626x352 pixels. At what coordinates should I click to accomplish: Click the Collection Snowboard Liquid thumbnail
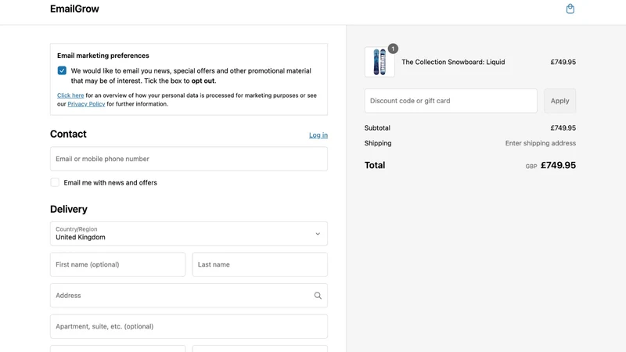click(x=380, y=62)
